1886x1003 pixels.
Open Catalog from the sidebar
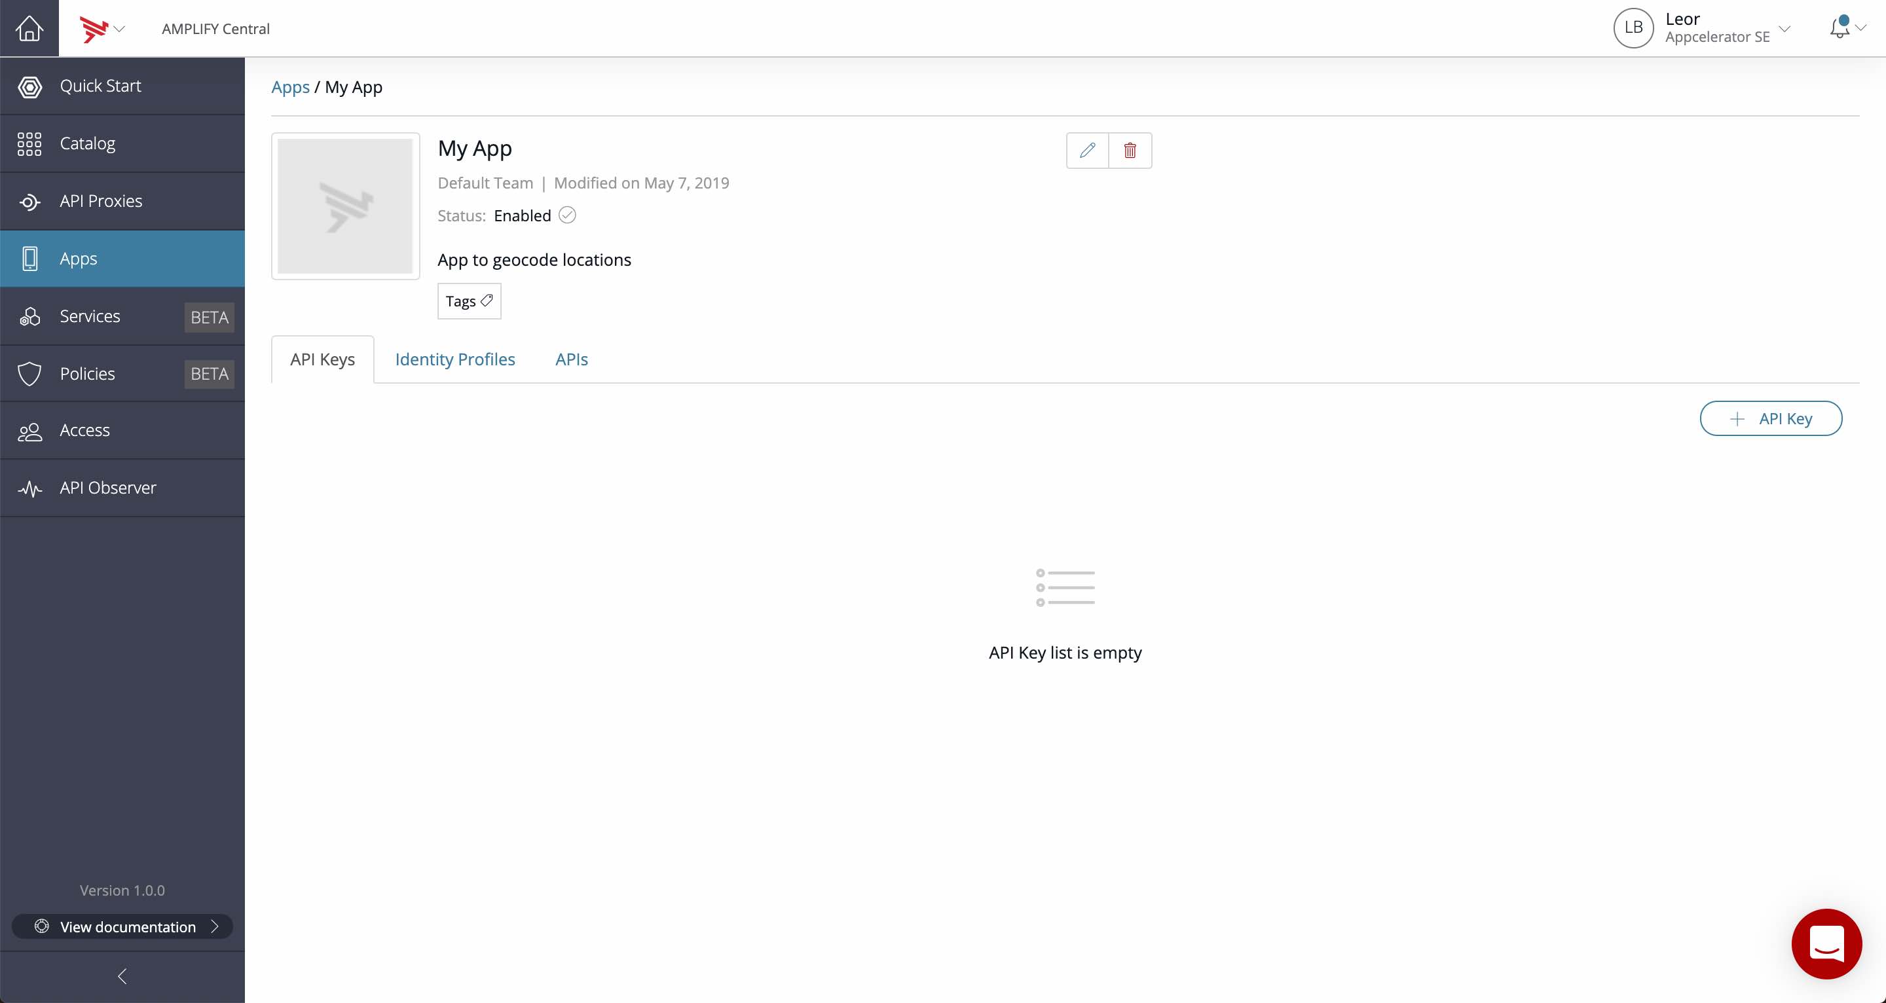point(122,143)
